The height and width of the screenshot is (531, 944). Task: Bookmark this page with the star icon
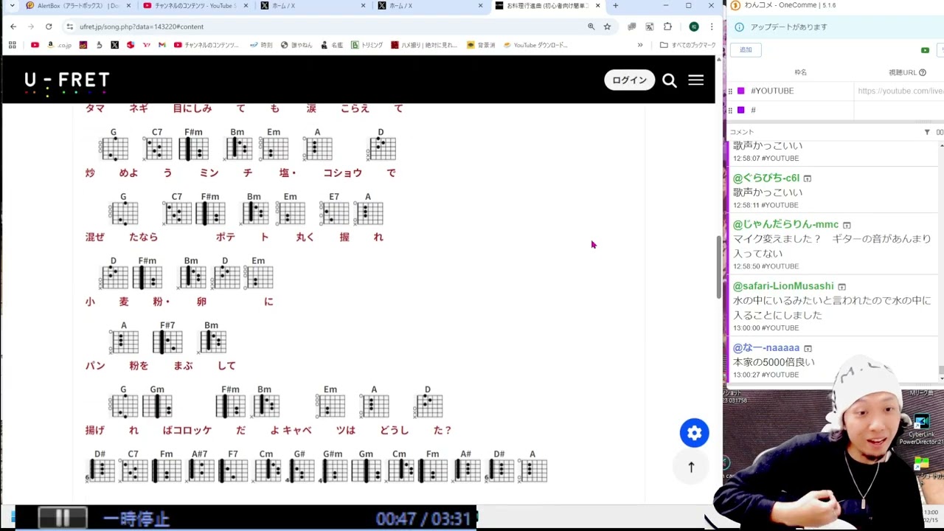pos(607,27)
